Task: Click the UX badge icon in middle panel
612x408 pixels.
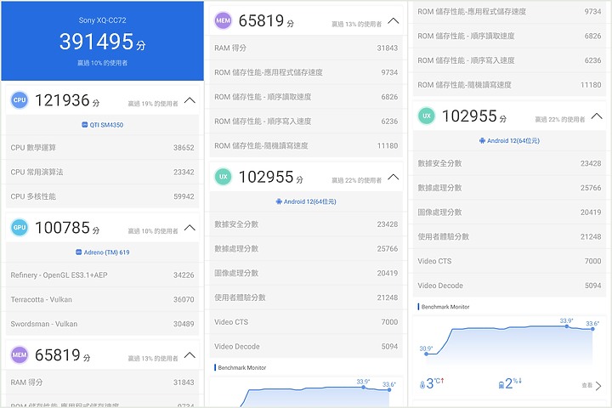Action: (x=224, y=177)
